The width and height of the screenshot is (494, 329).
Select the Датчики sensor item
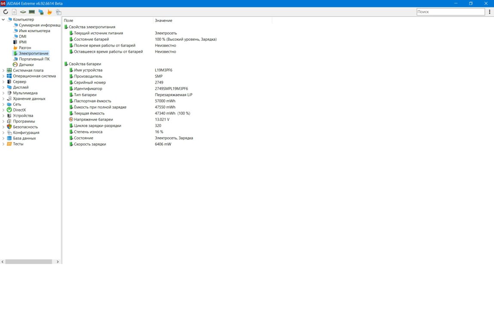pos(26,65)
